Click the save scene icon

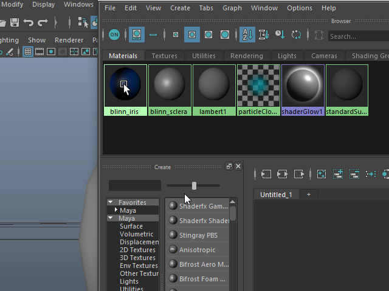point(15,22)
